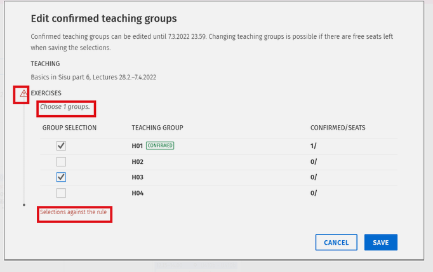
Task: Click the Group Selection column header
Action: [x=69, y=128]
